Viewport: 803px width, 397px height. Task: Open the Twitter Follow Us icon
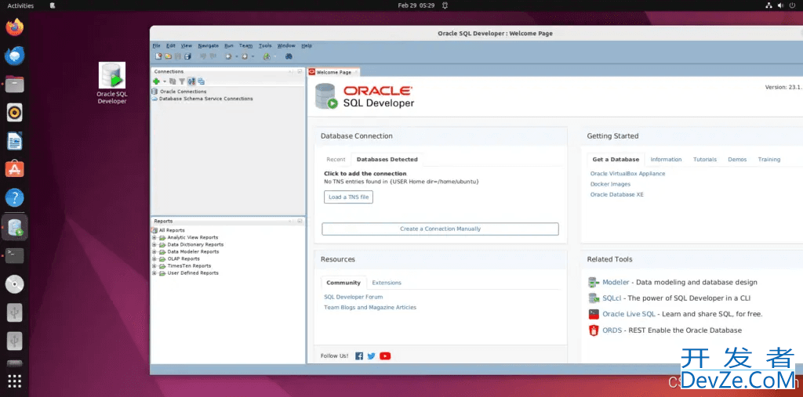371,356
